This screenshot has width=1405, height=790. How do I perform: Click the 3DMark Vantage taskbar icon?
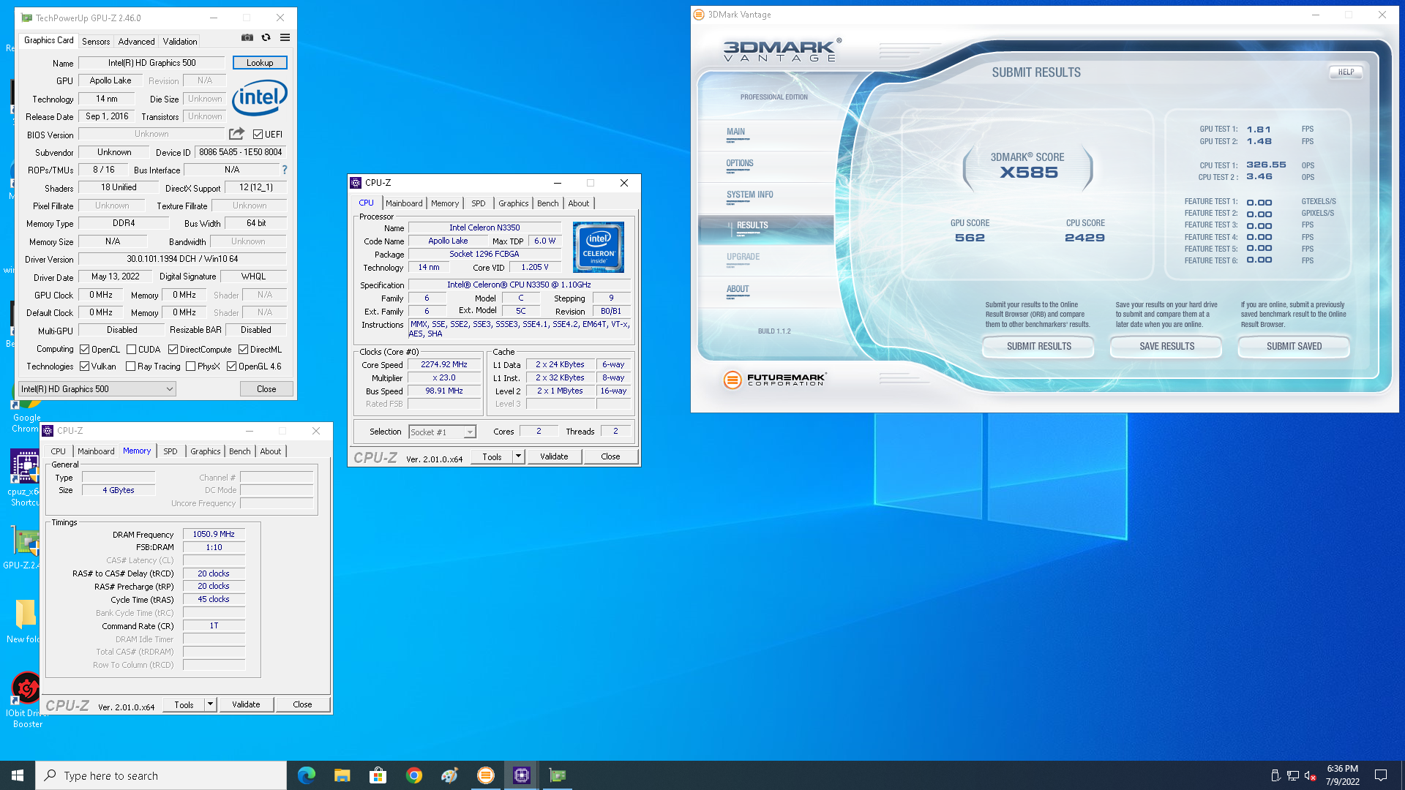tap(486, 775)
